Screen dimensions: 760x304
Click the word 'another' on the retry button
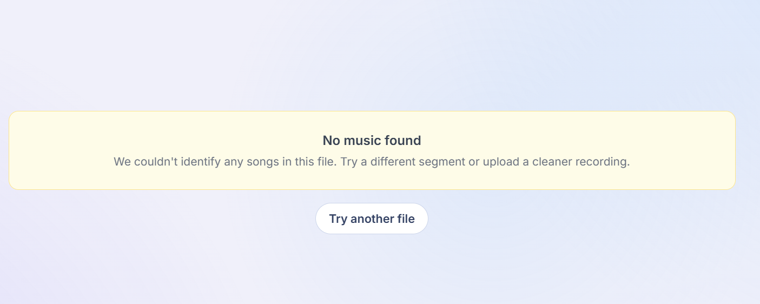372,219
